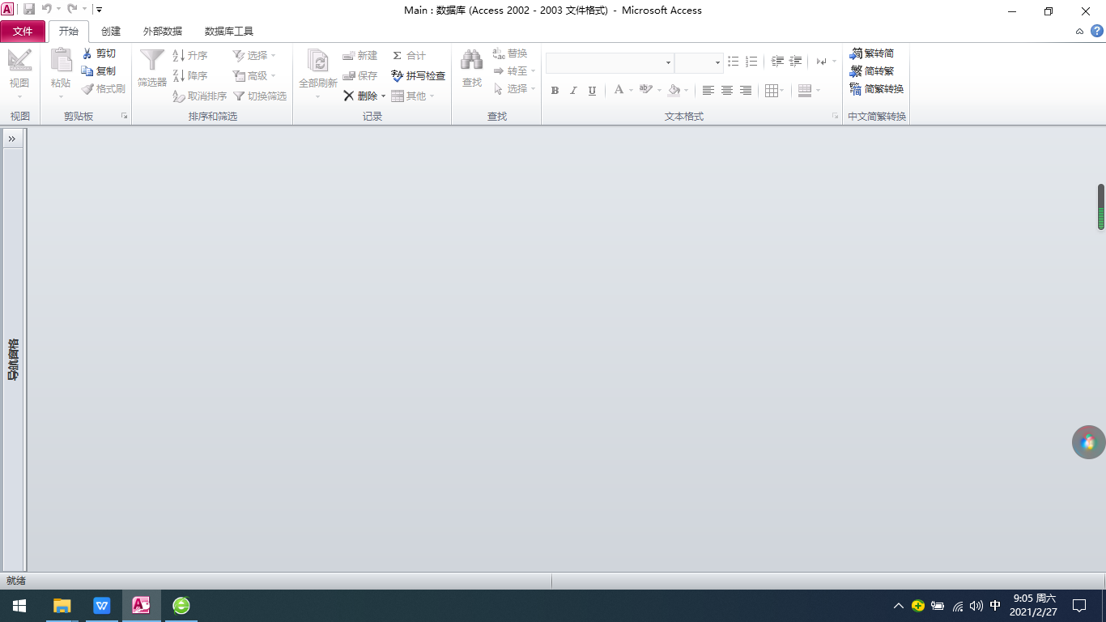
Task: Click the 格式刷 format painter
Action: [104, 89]
